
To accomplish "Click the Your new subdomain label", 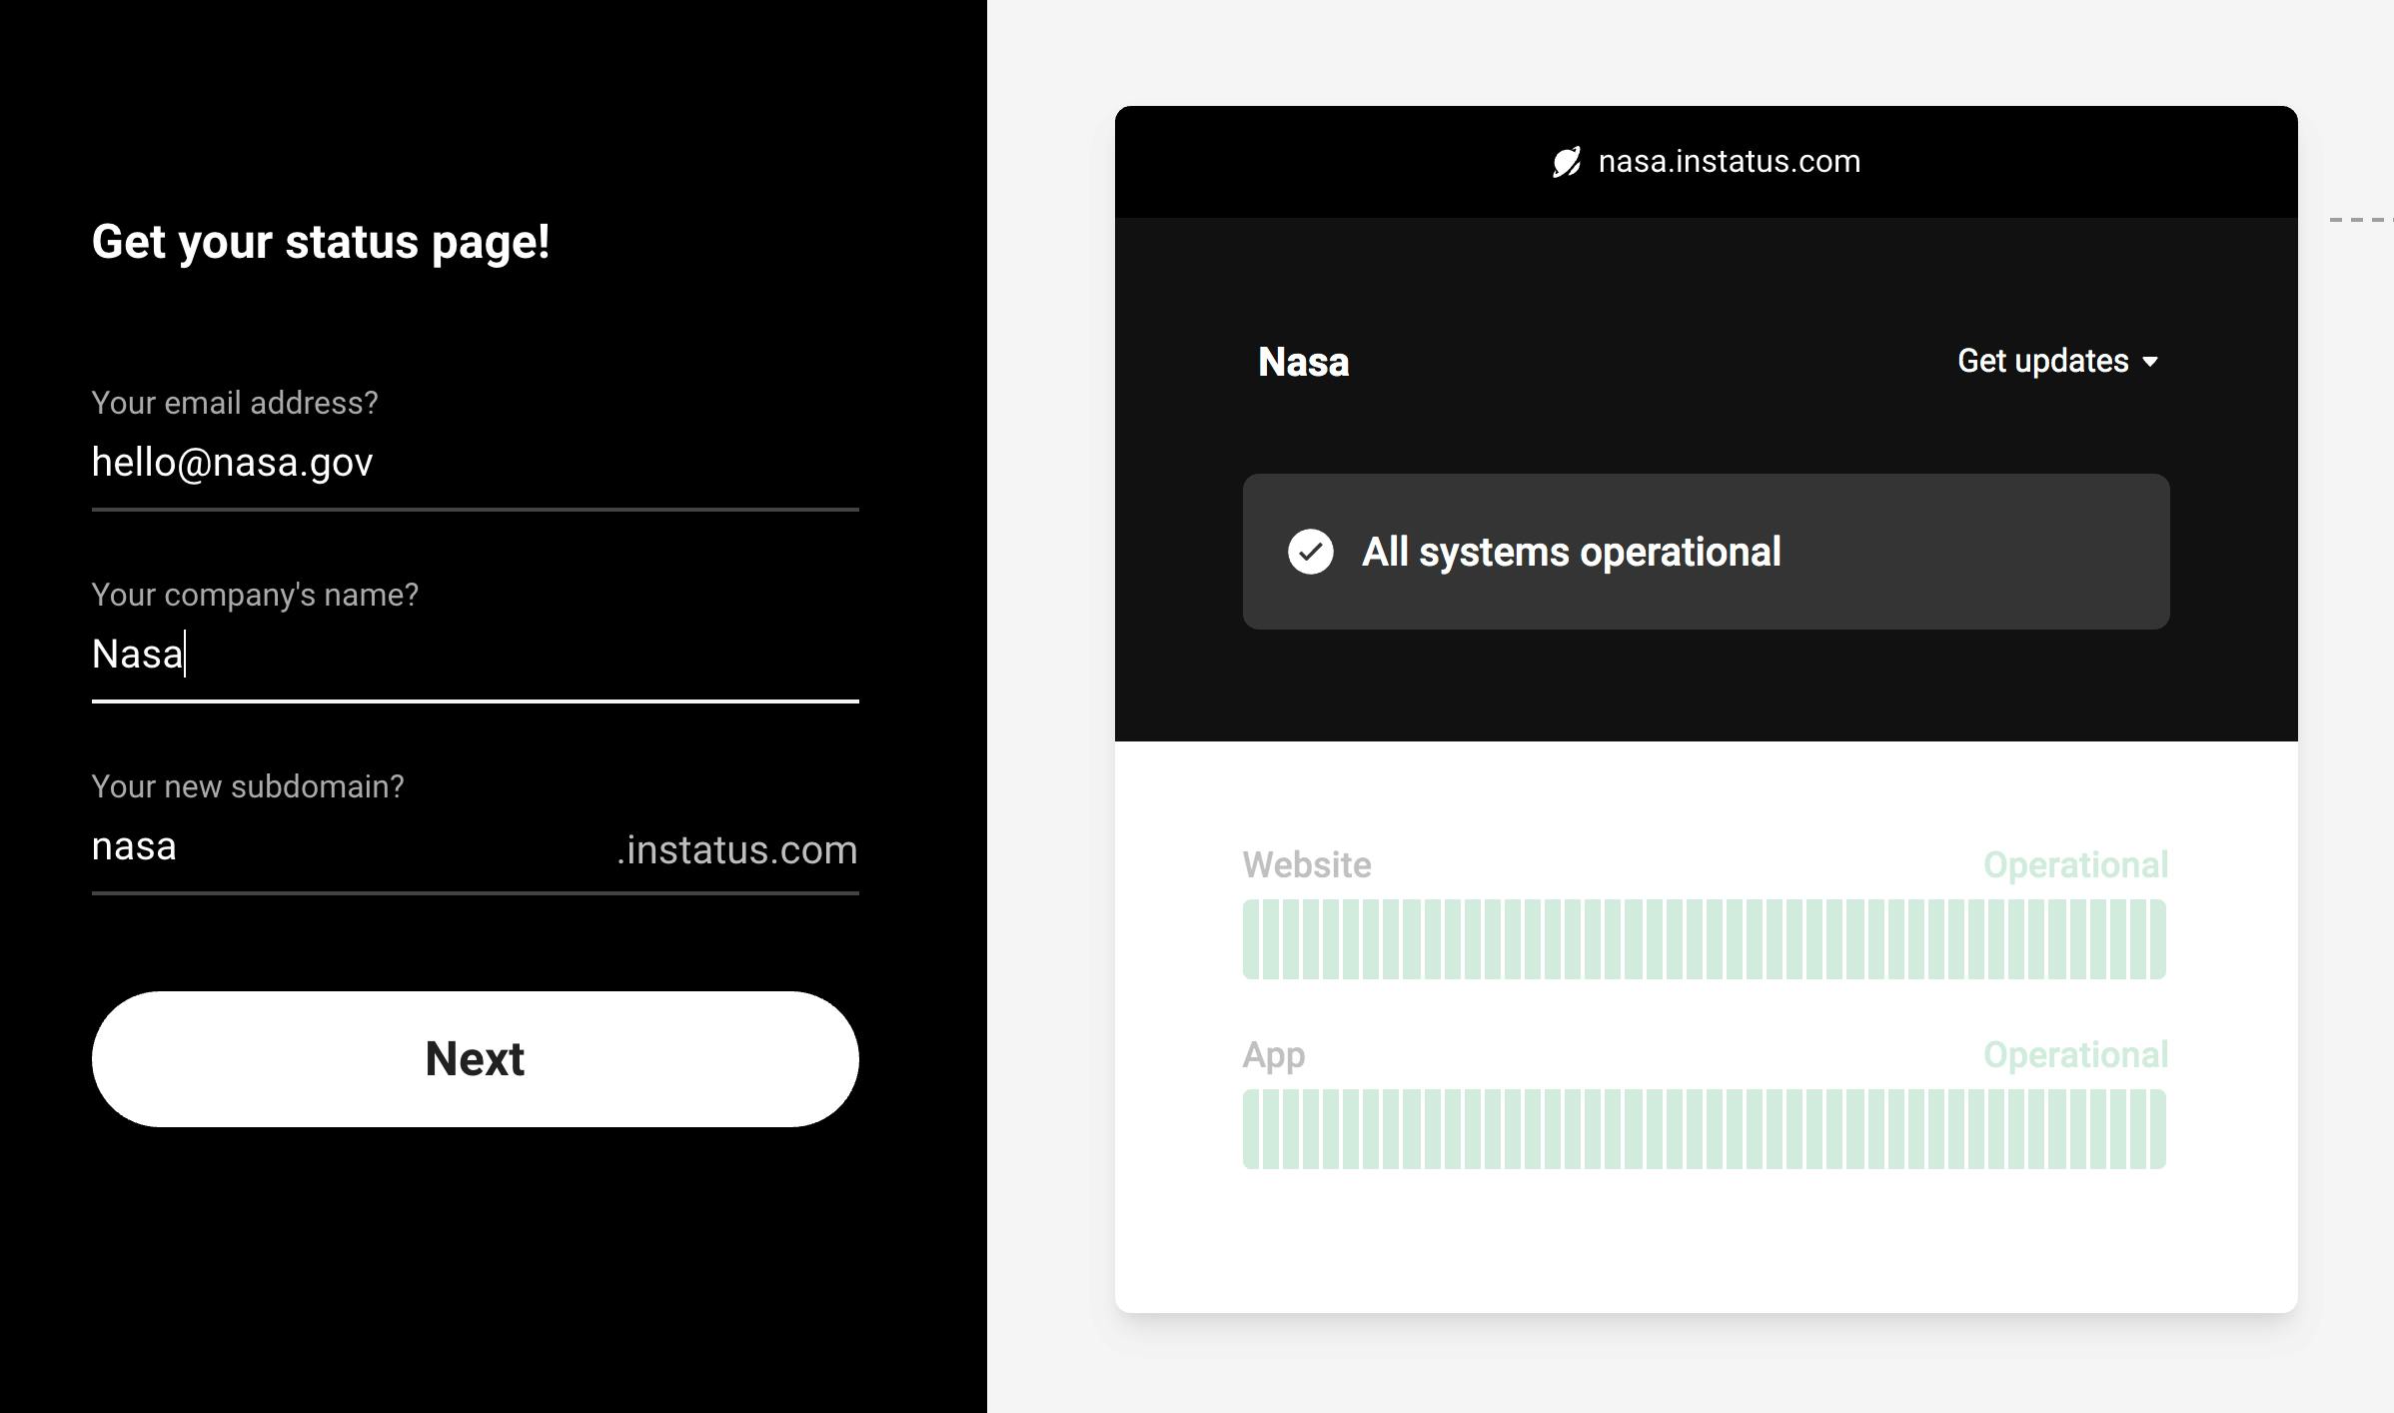I will tap(248, 786).
